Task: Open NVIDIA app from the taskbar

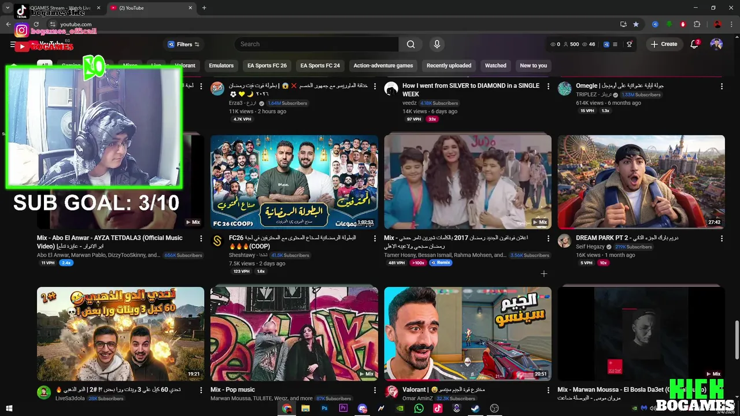Action: pyautogui.click(x=400, y=408)
